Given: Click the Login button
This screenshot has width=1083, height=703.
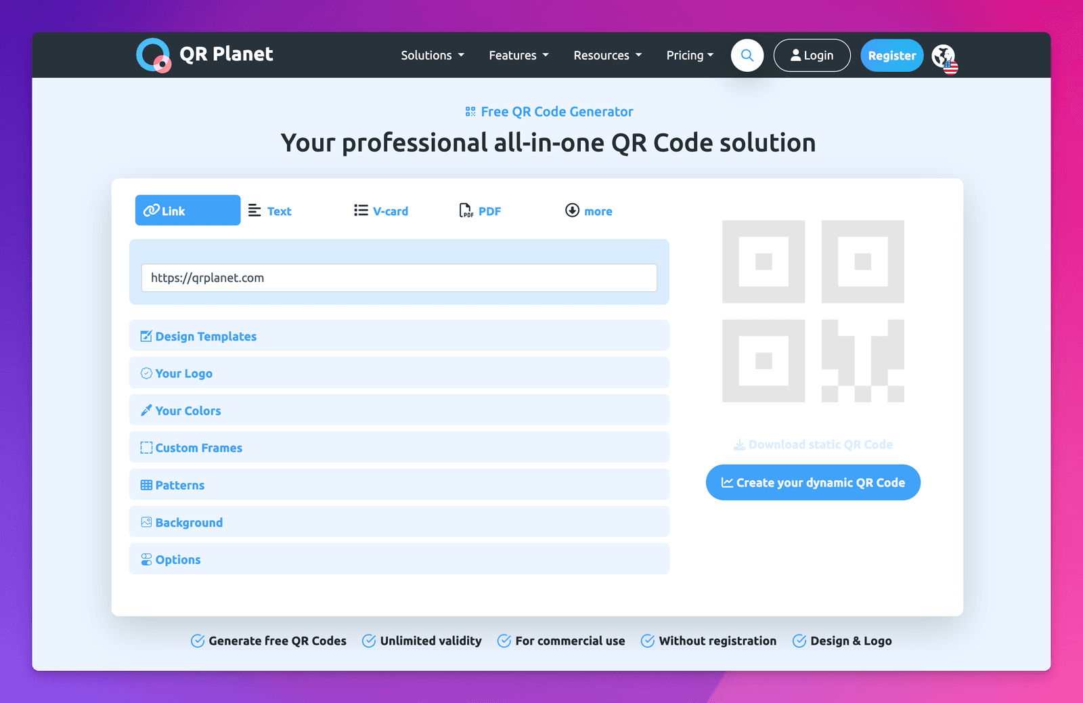Looking at the screenshot, I should (x=812, y=56).
